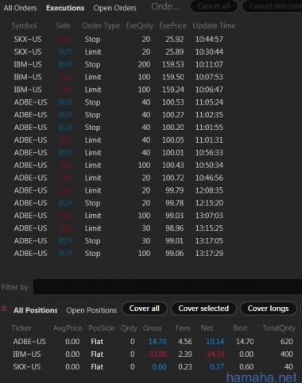This screenshot has width=302, height=383.
Task: Click the Cancel selected button
Action: pos(273,6)
